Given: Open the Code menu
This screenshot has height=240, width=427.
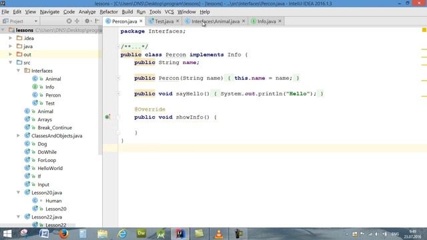Looking at the screenshot, I should point(69,12).
